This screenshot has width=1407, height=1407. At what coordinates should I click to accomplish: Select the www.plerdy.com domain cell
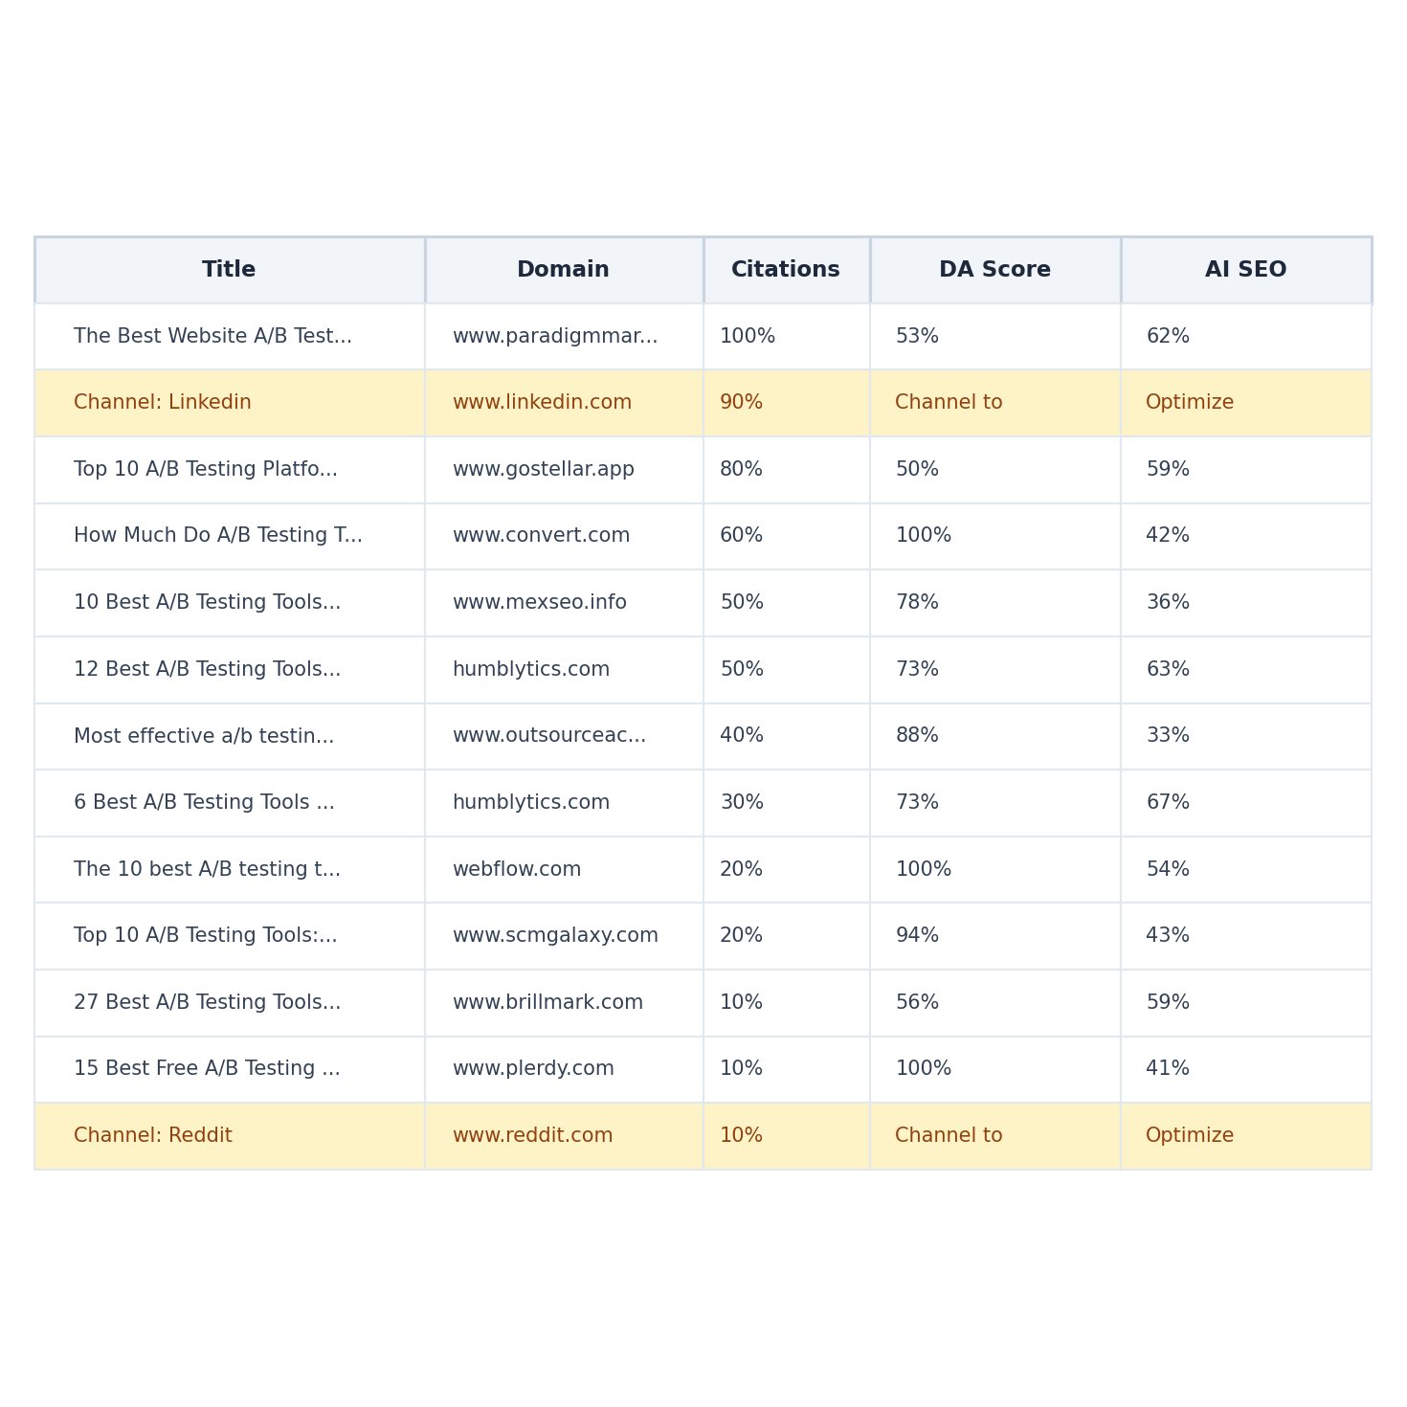533,1069
